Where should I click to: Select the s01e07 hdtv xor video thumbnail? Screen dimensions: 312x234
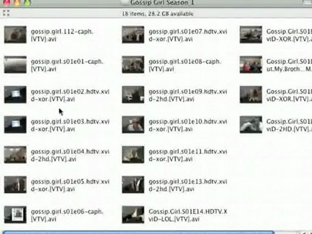point(133,35)
